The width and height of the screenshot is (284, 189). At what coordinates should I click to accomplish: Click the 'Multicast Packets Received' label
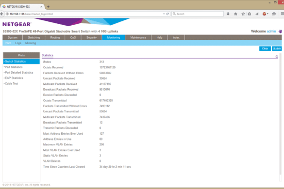tap(60, 84)
